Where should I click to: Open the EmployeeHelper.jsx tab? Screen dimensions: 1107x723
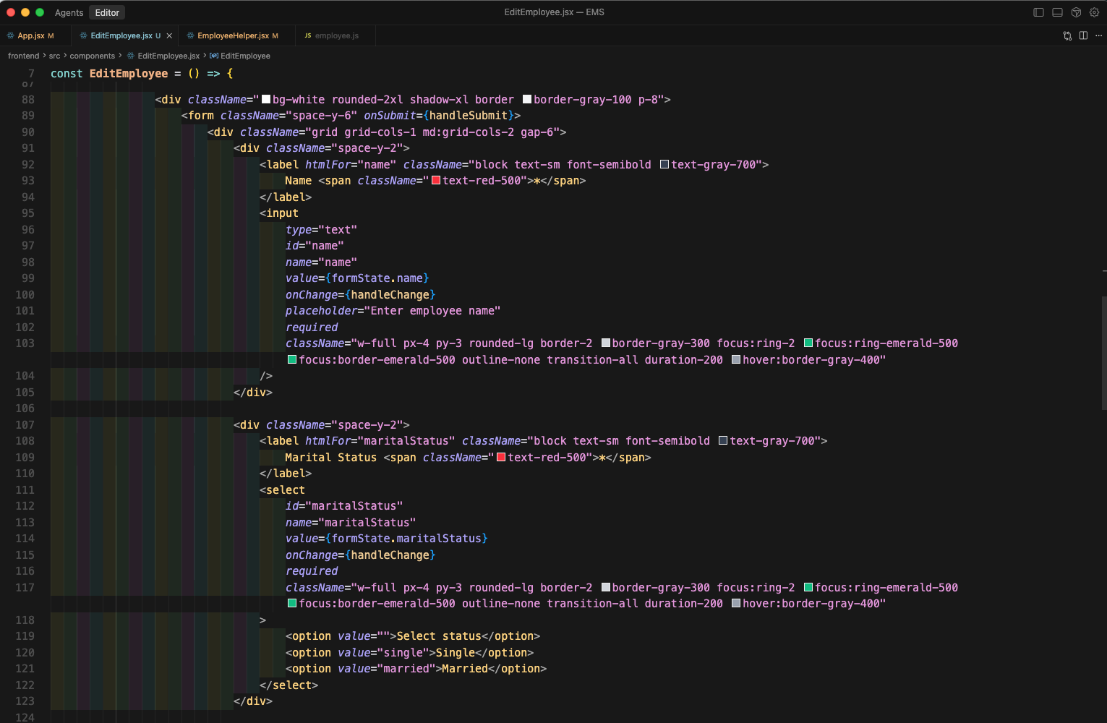point(238,35)
